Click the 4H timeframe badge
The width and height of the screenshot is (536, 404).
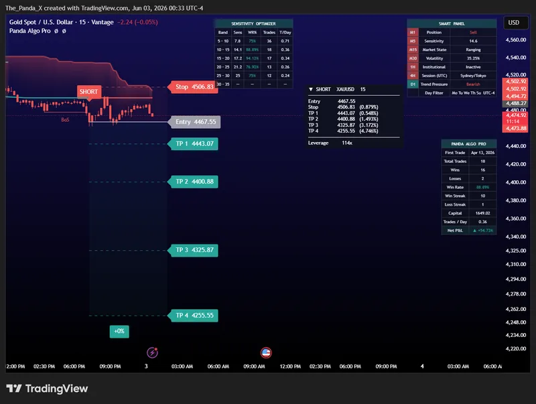(x=413, y=76)
